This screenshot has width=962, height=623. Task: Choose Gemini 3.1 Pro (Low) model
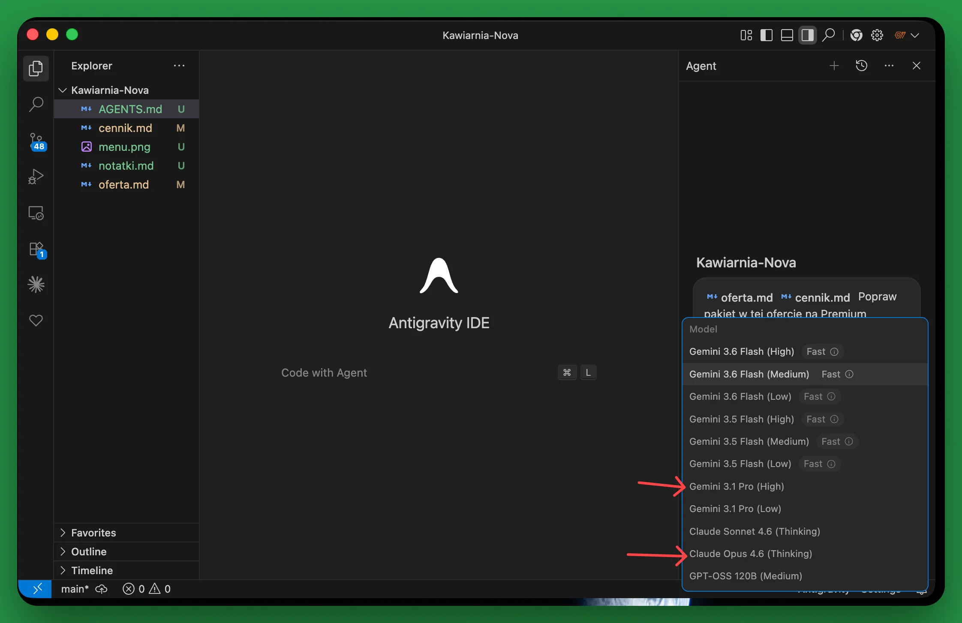[805, 509]
